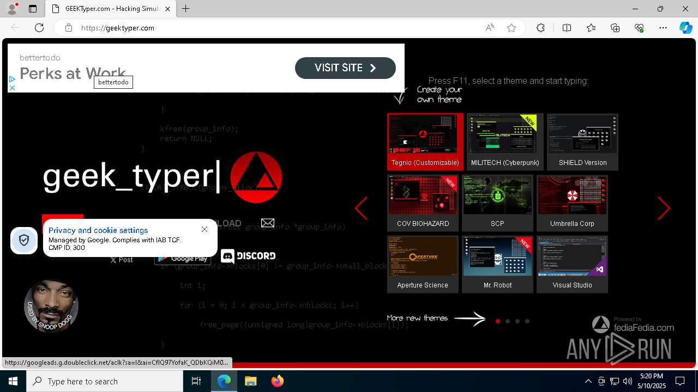
Task: Open Windows Start menu
Action: tap(13, 381)
